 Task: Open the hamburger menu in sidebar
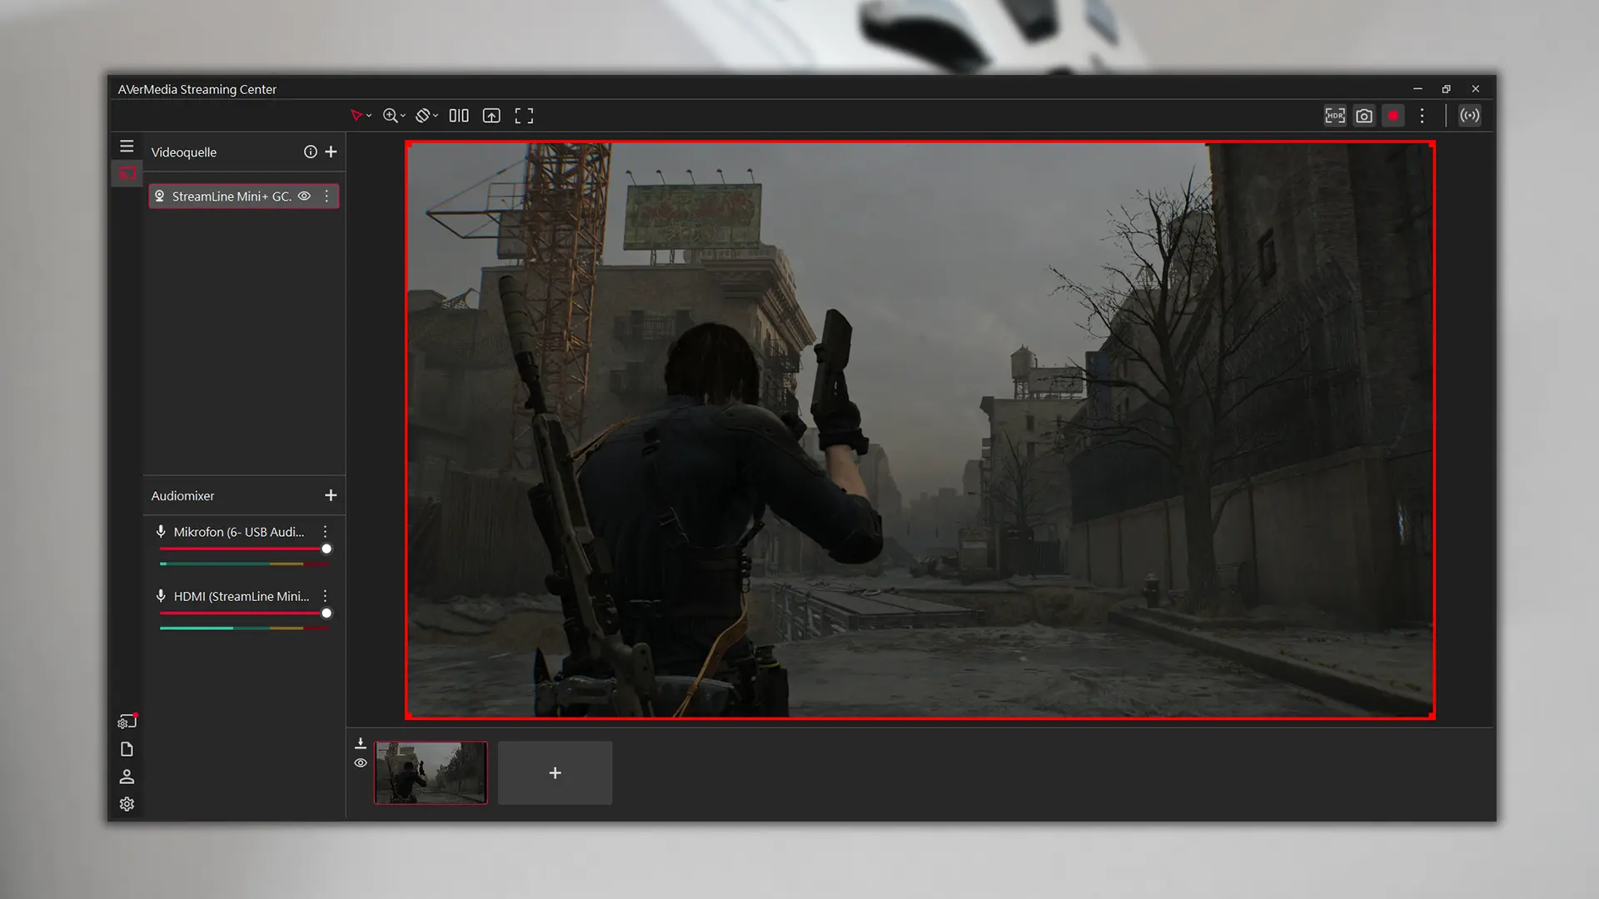(127, 147)
